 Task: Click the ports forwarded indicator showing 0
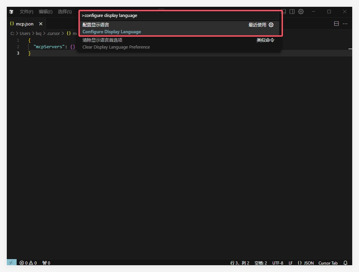(x=46, y=263)
